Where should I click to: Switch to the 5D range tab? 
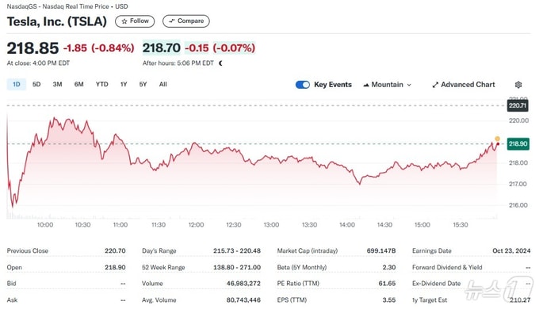(x=36, y=85)
